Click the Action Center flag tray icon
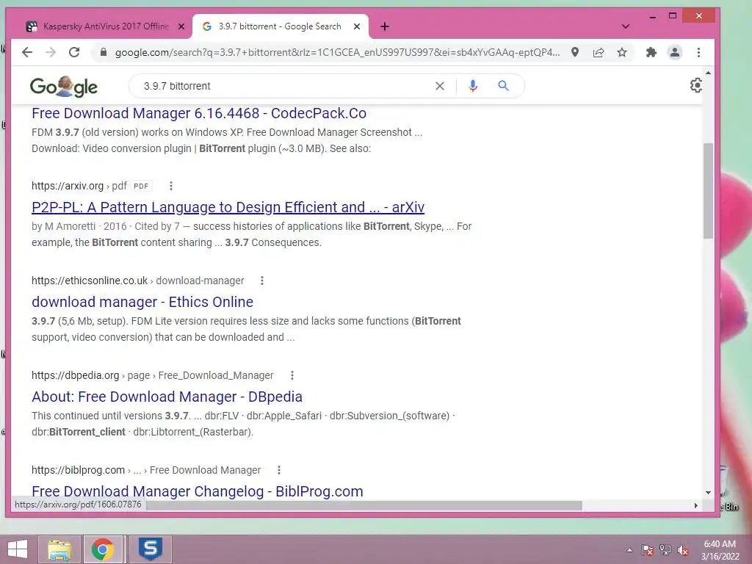Viewport: 752px width, 564px height. [x=647, y=550]
